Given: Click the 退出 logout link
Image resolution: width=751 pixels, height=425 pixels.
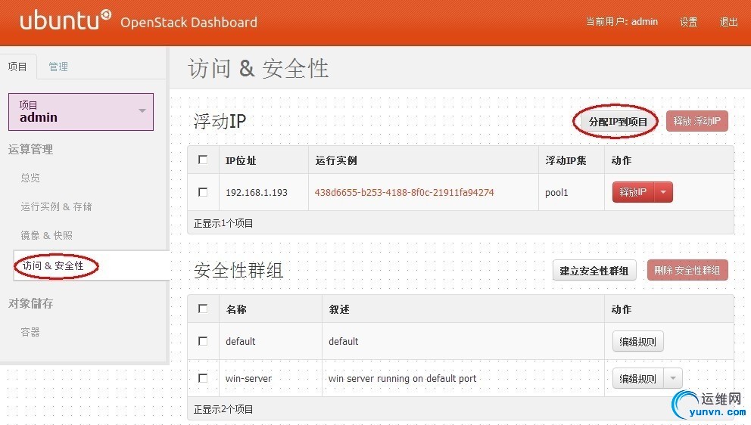Looking at the screenshot, I should pos(728,22).
